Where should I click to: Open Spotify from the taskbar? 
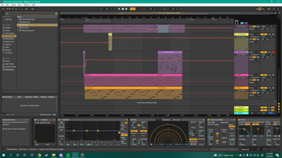(68, 155)
